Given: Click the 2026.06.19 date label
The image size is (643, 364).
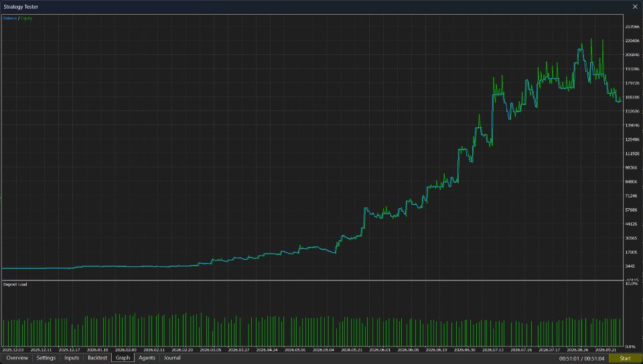Looking at the screenshot, I should (x=436, y=350).
